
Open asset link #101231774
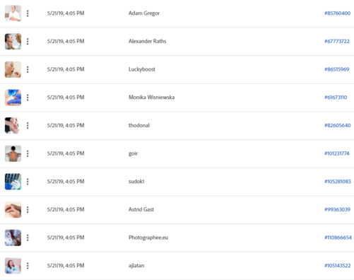[337, 153]
